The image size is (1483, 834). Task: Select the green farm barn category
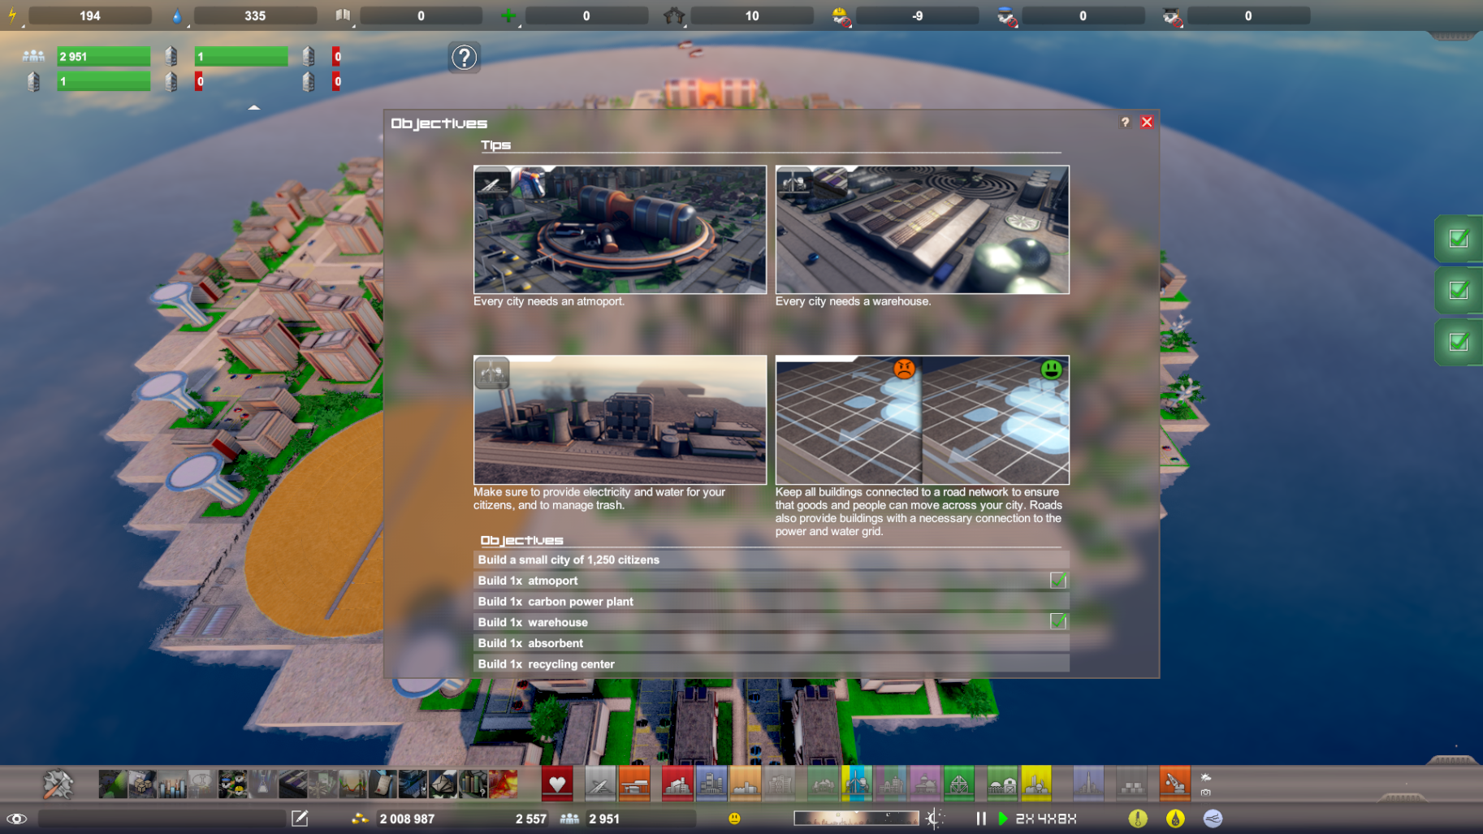tap(1002, 784)
